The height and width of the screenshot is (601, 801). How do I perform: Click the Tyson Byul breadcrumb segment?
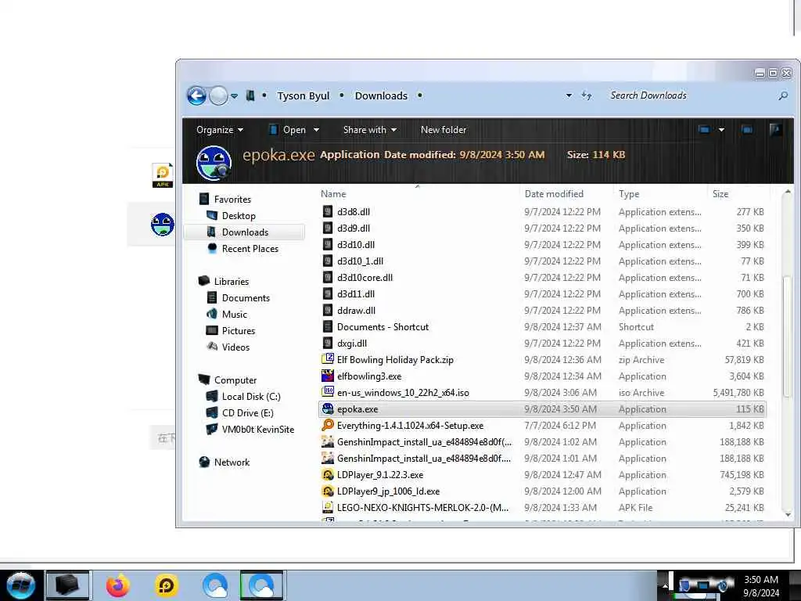point(303,95)
